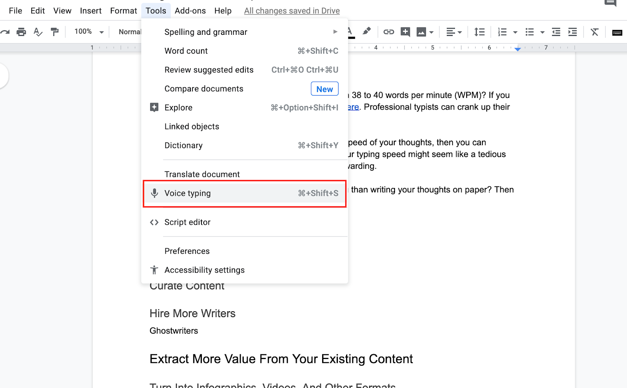Screen dimensions: 627x388
Task: Click the Line spacing icon
Action: coord(479,32)
